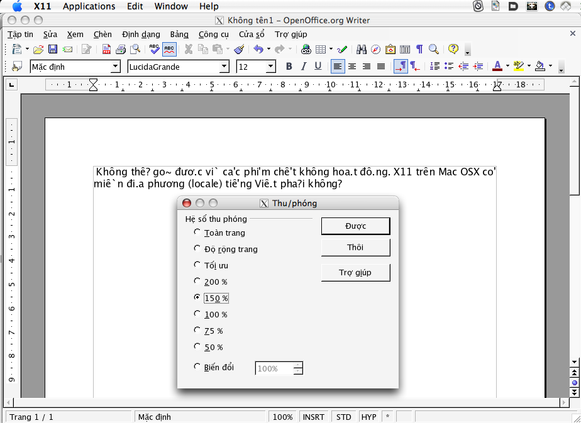Open Styles and Formatting icon

click(x=17, y=67)
